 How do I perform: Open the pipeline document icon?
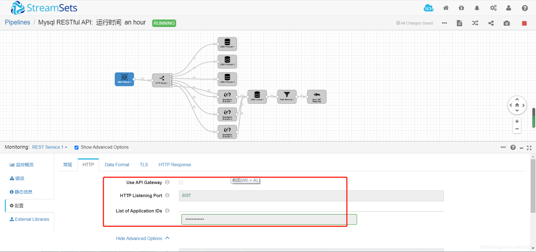pos(460,23)
